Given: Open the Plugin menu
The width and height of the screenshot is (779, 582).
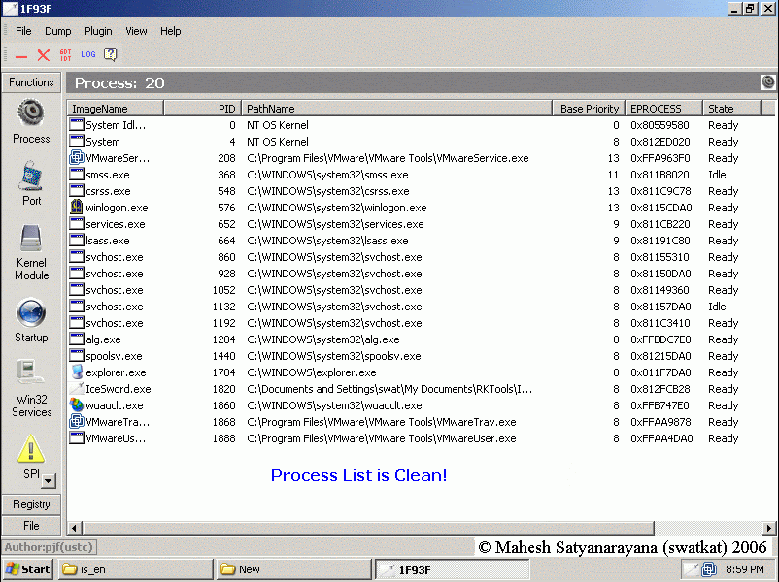Looking at the screenshot, I should [x=98, y=31].
